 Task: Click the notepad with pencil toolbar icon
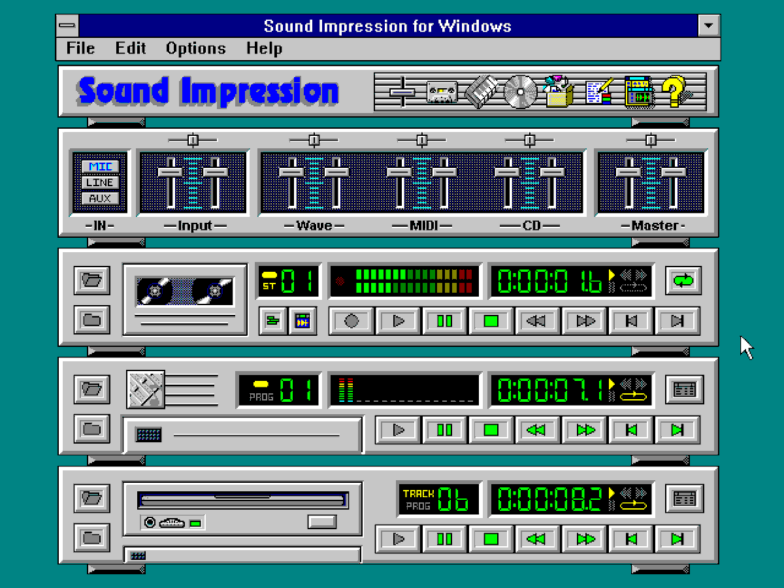pos(598,92)
